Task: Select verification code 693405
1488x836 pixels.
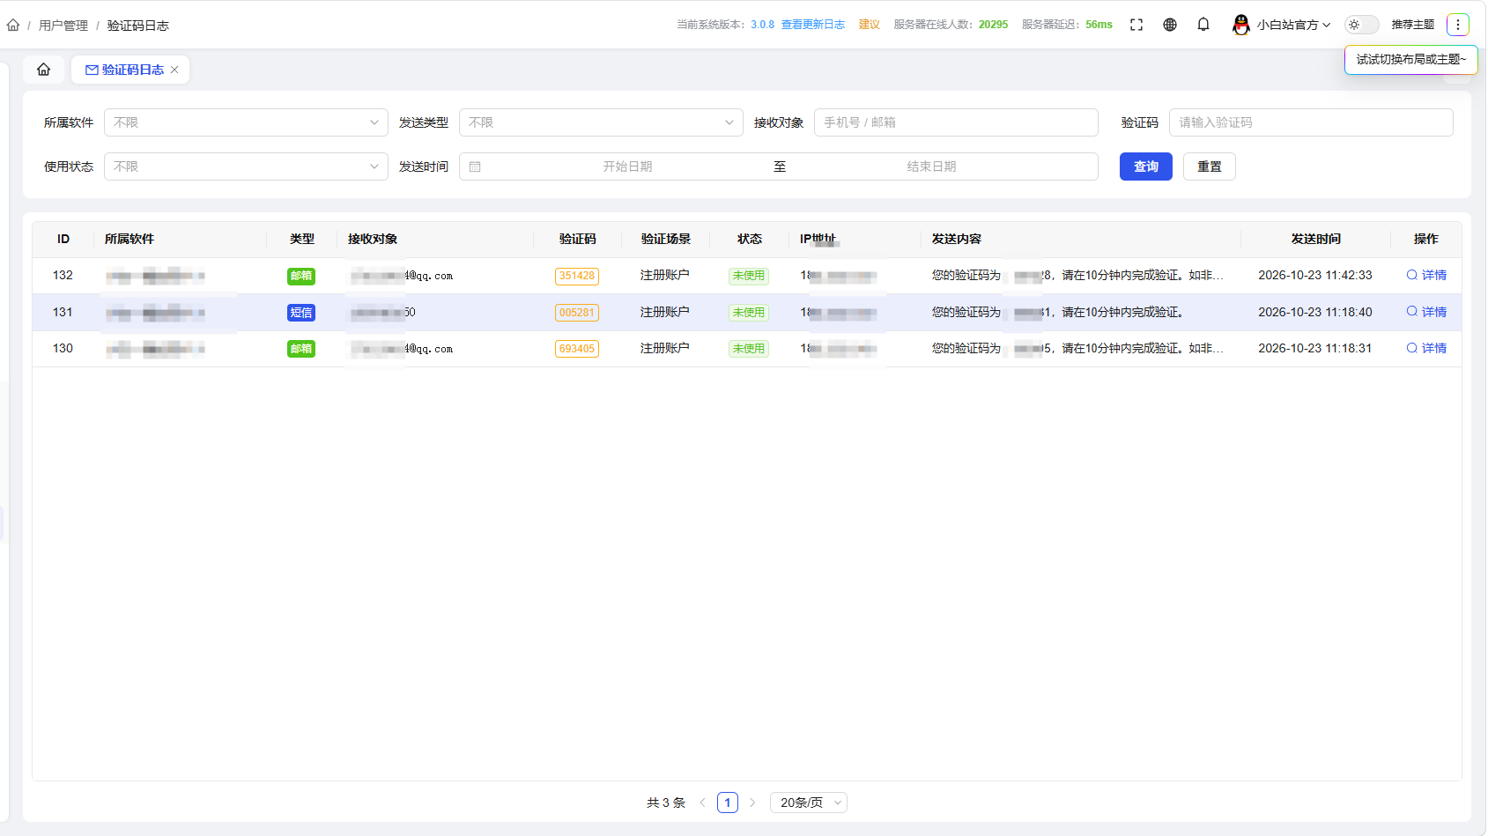Action: click(x=577, y=349)
